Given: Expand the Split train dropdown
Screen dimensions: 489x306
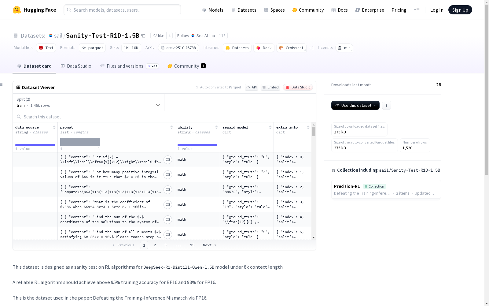Looking at the screenshot, I should pyautogui.click(x=89, y=102).
